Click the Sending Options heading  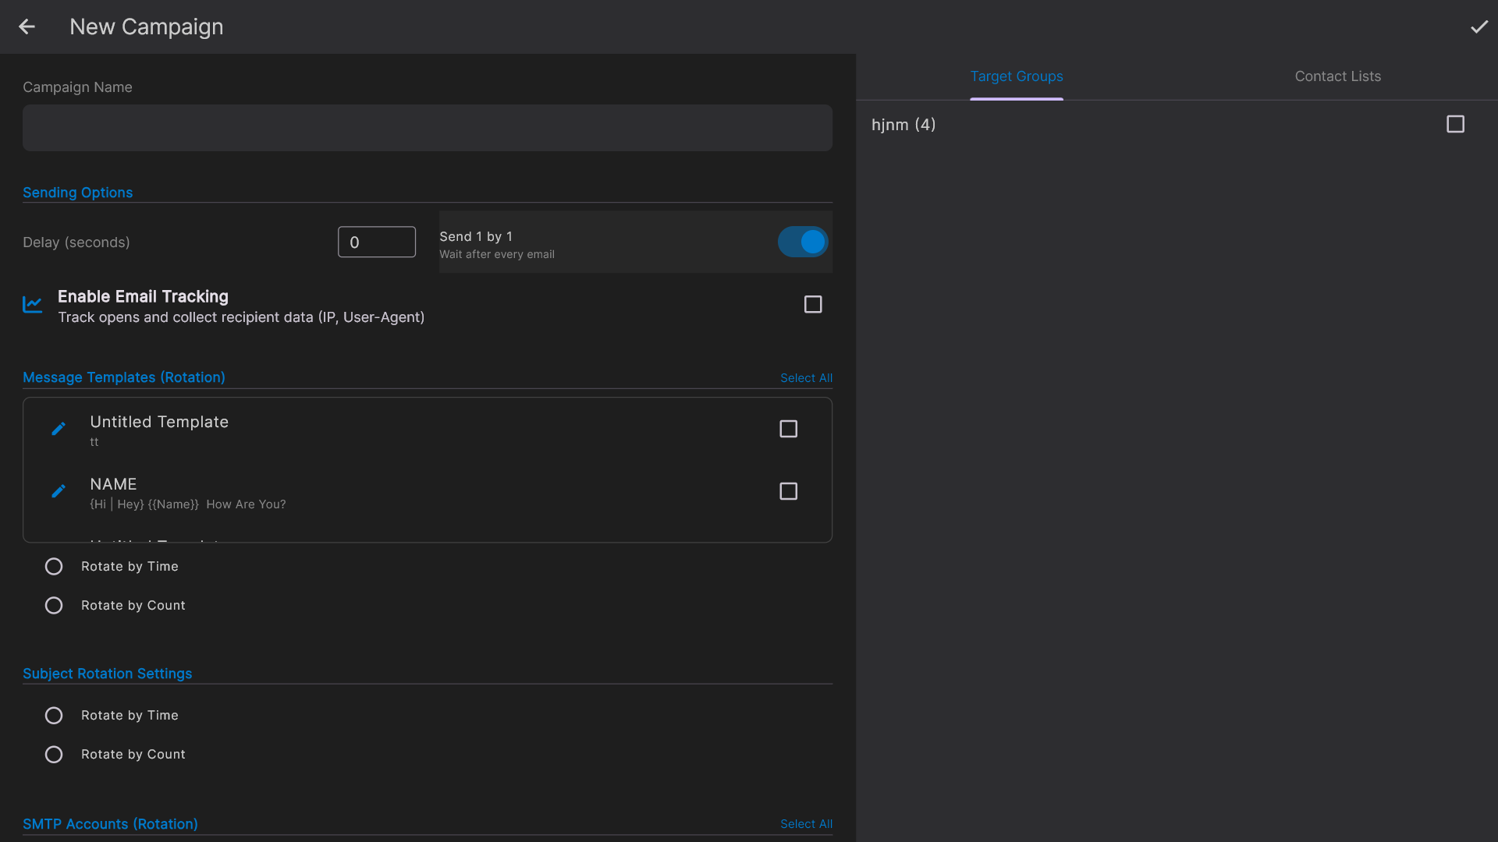coord(77,193)
